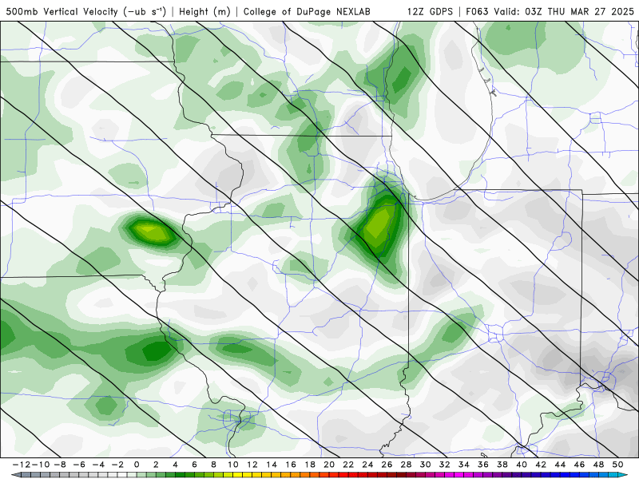Screen dimensions: 639x479
Task: Select the -10 label on the color scale
Action: pyautogui.click(x=41, y=465)
